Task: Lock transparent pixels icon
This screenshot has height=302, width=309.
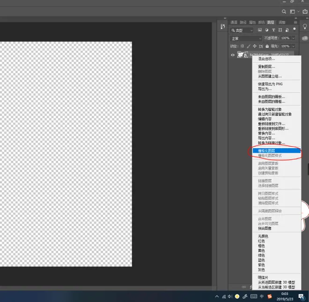Action: tap(243, 46)
